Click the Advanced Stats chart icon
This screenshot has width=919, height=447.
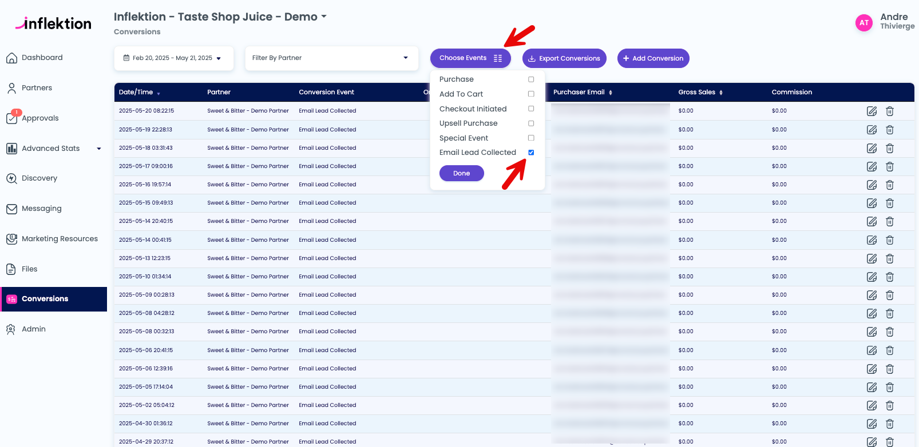click(x=11, y=149)
